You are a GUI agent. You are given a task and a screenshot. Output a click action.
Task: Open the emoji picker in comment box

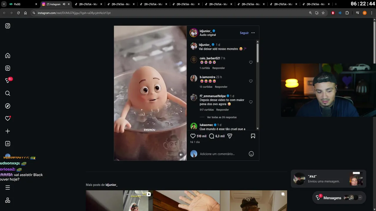click(251, 154)
